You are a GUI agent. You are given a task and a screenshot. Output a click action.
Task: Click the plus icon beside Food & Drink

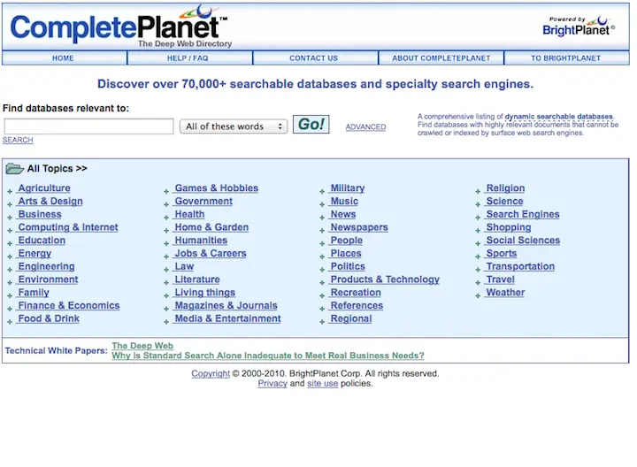coord(10,320)
